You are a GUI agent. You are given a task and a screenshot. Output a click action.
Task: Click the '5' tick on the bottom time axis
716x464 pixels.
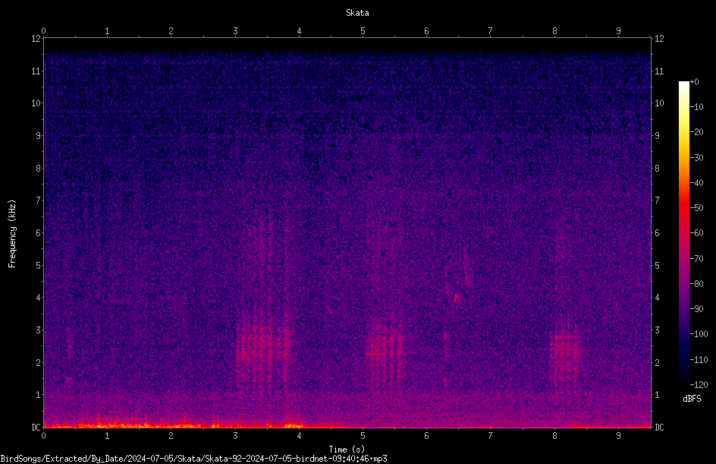tap(363, 436)
